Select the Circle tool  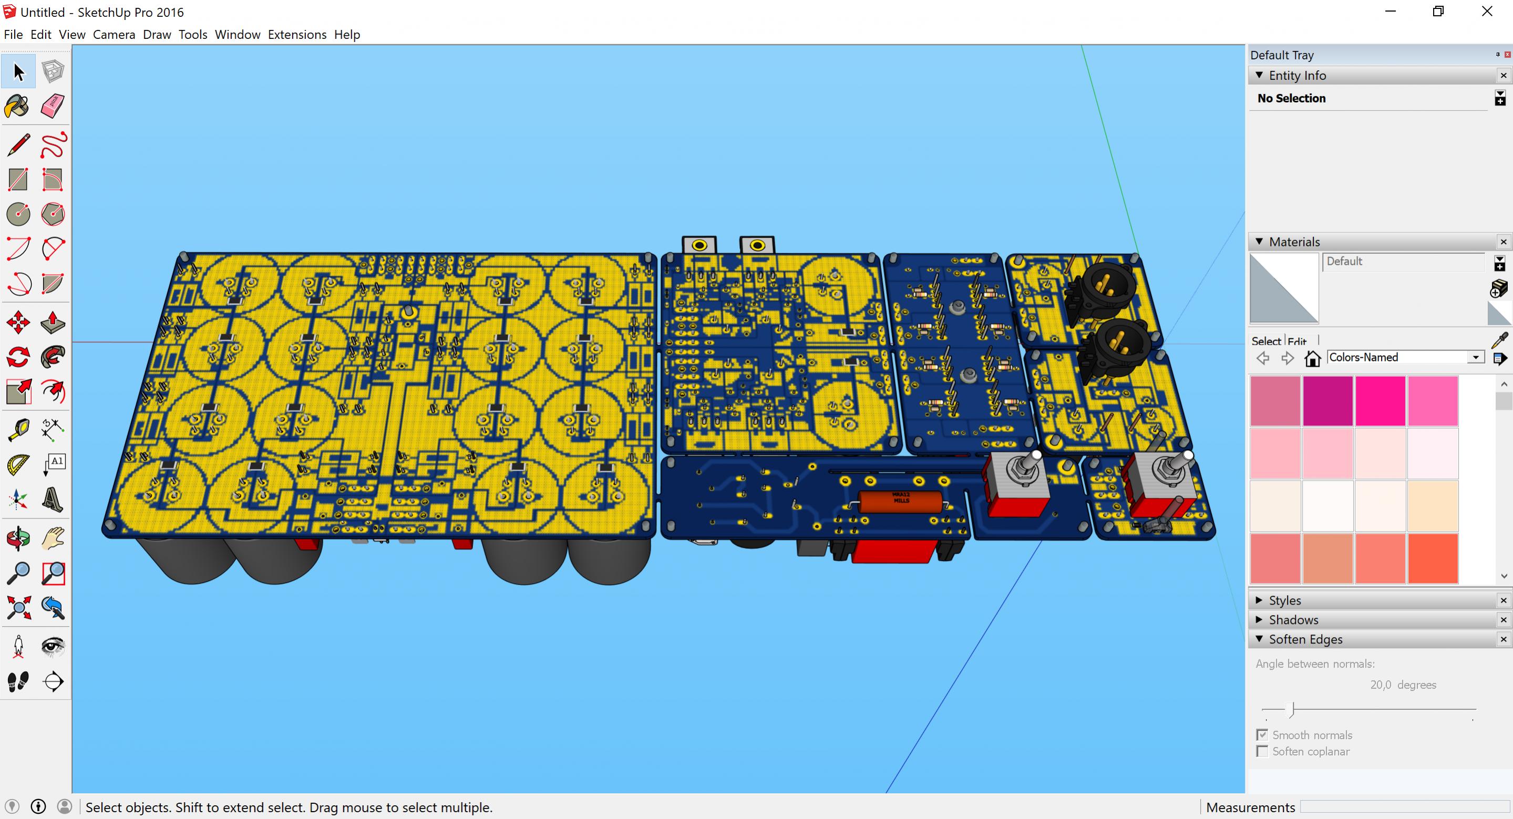19,214
